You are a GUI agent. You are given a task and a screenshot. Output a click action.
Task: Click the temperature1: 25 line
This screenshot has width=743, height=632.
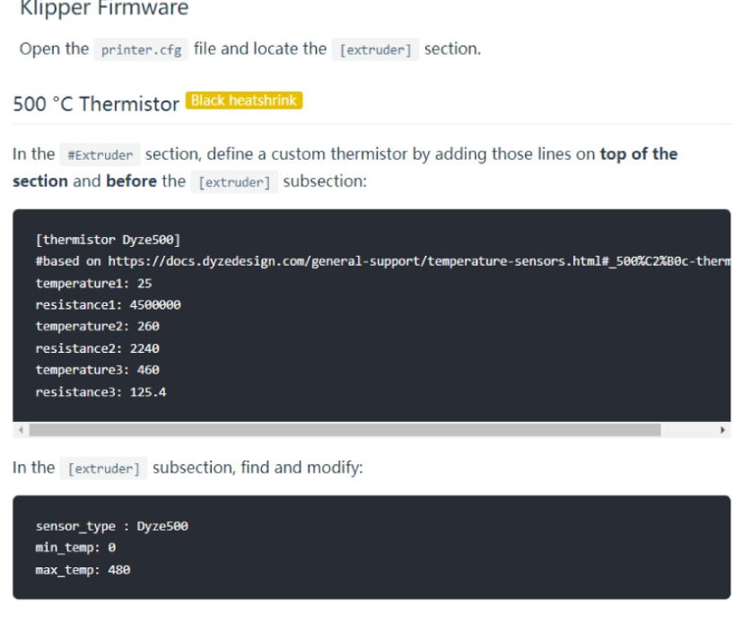click(94, 284)
